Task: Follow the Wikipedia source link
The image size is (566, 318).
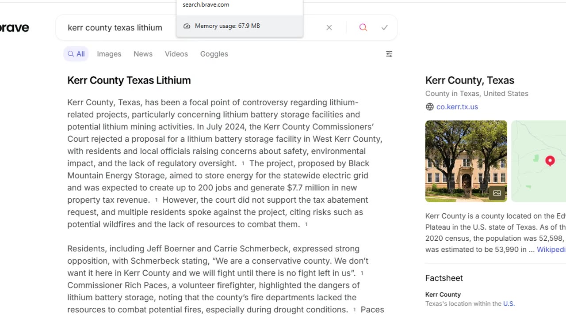Action: 551,250
